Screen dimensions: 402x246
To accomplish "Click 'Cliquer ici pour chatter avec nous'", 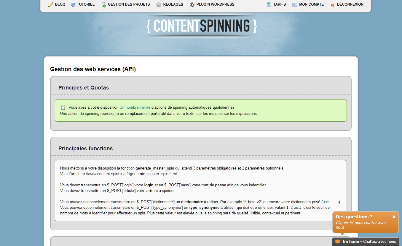I will click(361, 225).
